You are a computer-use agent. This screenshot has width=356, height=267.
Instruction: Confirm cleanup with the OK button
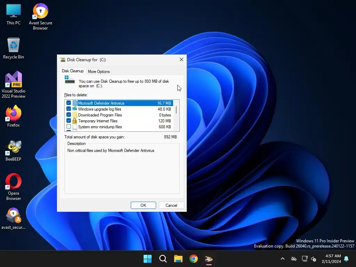point(143,205)
